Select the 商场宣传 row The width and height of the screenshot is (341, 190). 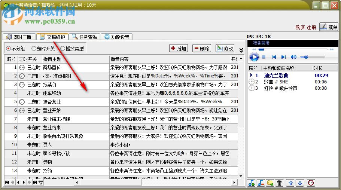121,68
